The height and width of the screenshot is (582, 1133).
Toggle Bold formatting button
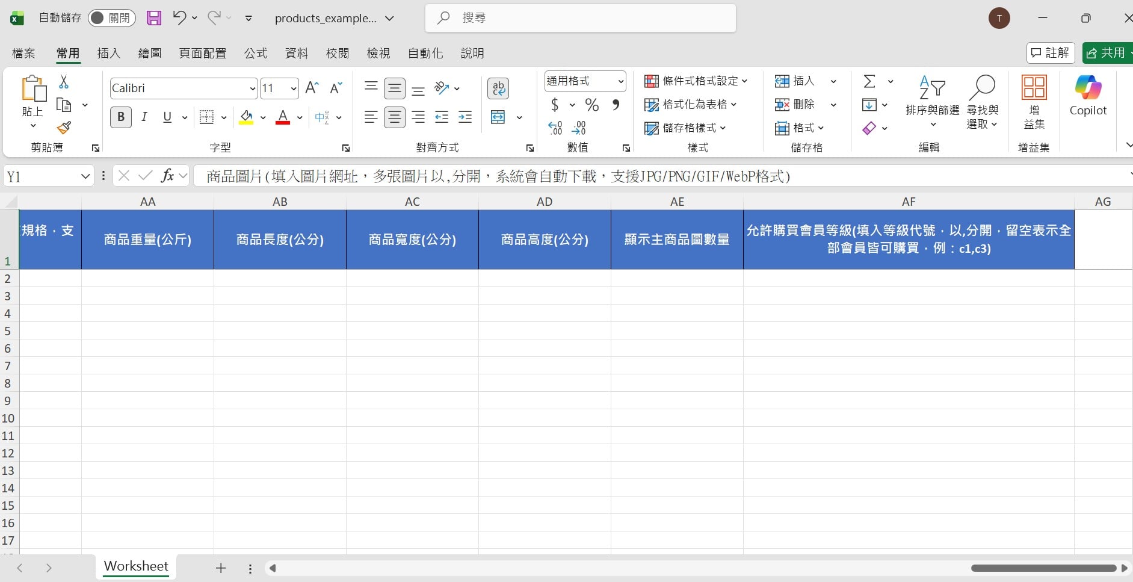(x=121, y=117)
